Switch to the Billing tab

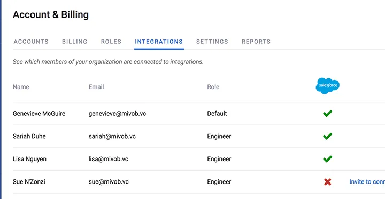pos(75,42)
